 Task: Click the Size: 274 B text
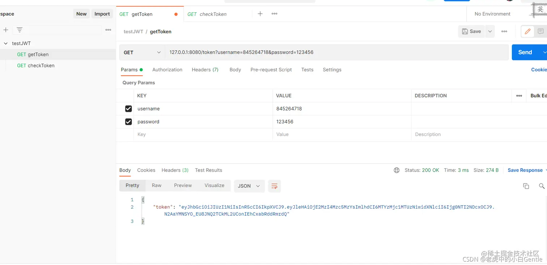click(x=486, y=170)
